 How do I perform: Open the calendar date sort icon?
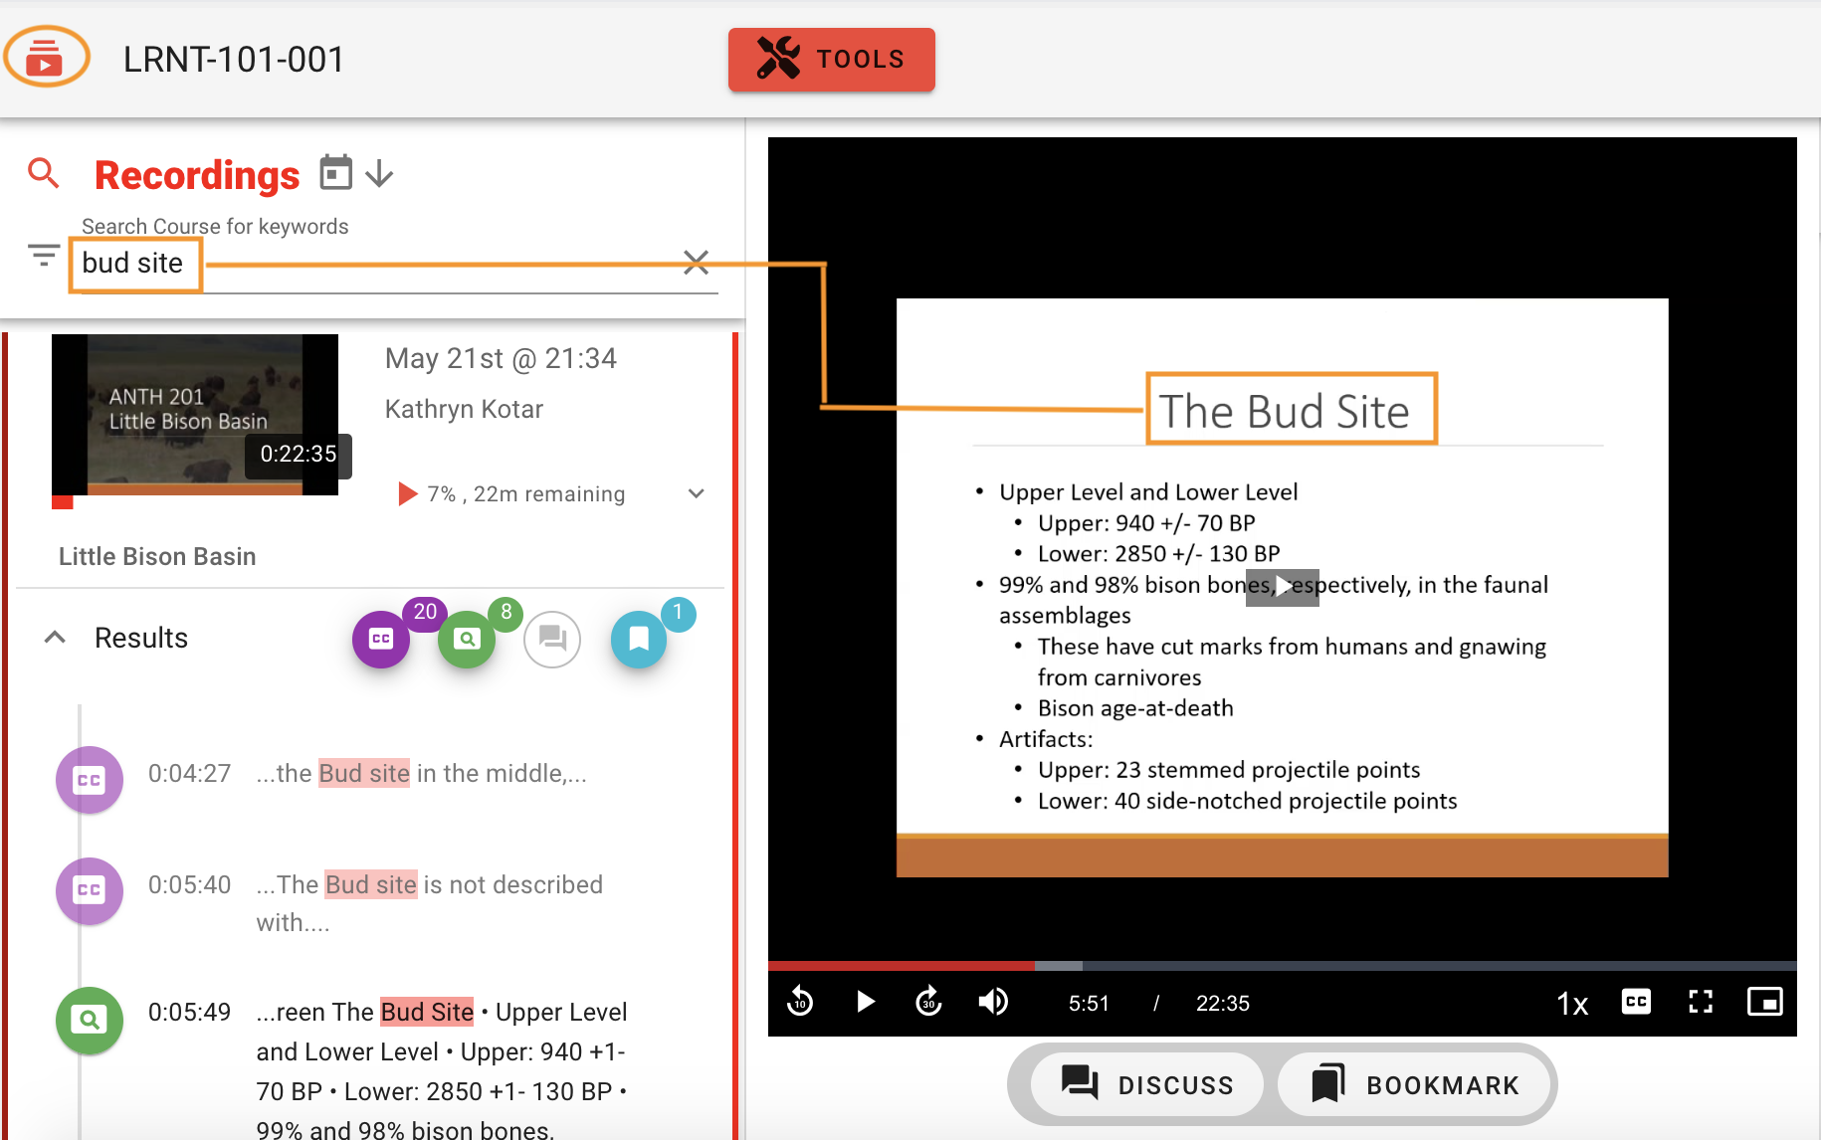tap(335, 173)
